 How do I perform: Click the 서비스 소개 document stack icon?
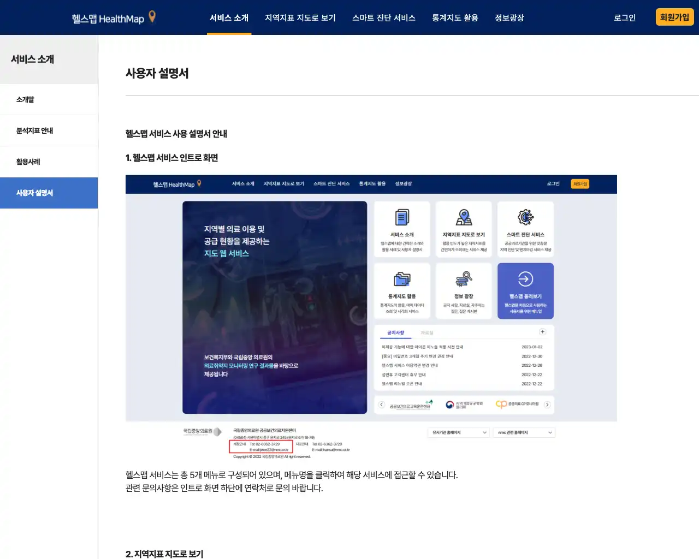coord(402,217)
